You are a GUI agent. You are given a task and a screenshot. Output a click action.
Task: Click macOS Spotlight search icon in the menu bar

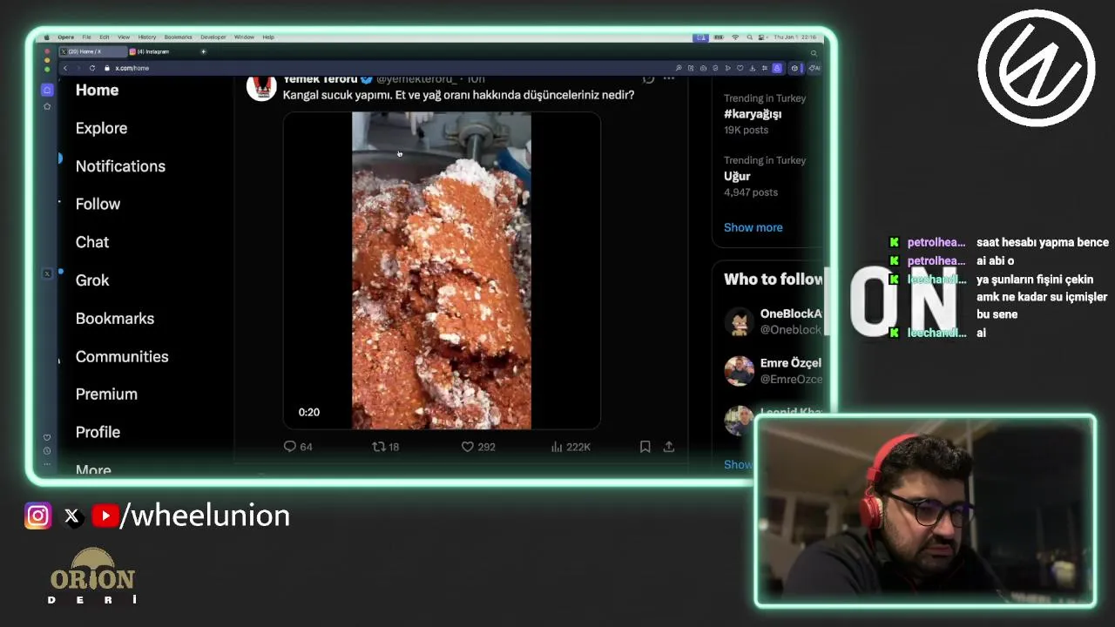coord(749,37)
